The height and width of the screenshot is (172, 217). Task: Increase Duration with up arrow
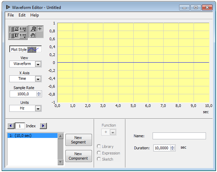pos(172,147)
